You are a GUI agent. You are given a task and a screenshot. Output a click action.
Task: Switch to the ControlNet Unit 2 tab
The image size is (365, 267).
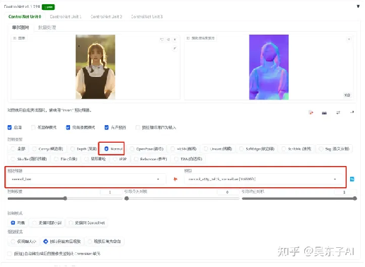pyautogui.click(x=106, y=17)
